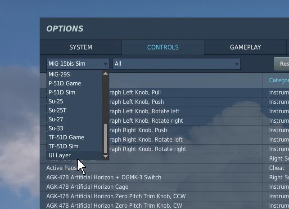Click the scroll-up arrow in the aircraft list
This screenshot has height=209, width=289.
point(105,74)
